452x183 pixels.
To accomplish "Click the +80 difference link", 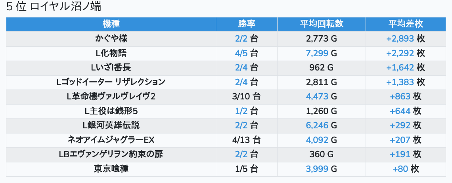I will click(x=400, y=169).
